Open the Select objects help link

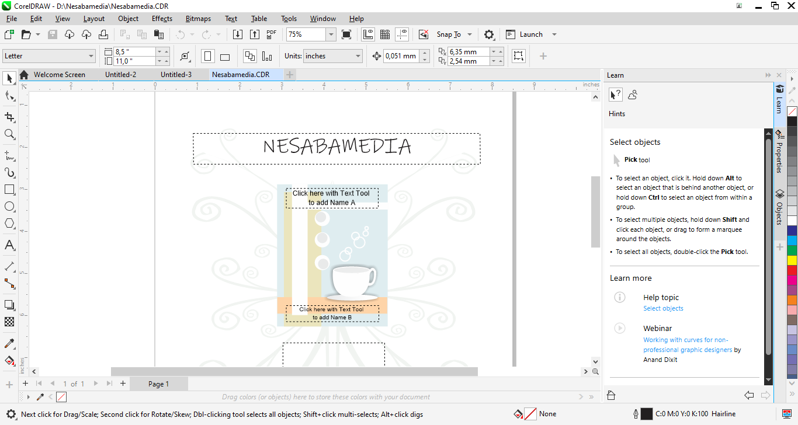point(663,308)
